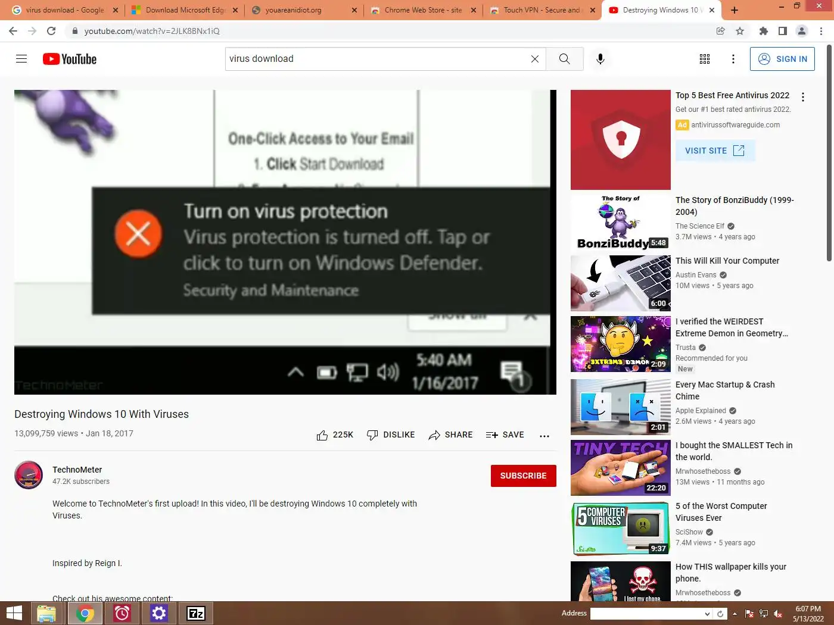Open antivirussoftwareguide.com ad link

[735, 125]
